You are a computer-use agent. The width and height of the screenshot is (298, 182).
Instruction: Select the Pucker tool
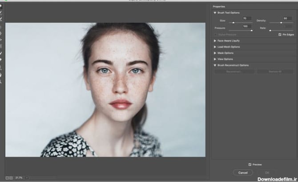pos(2,33)
